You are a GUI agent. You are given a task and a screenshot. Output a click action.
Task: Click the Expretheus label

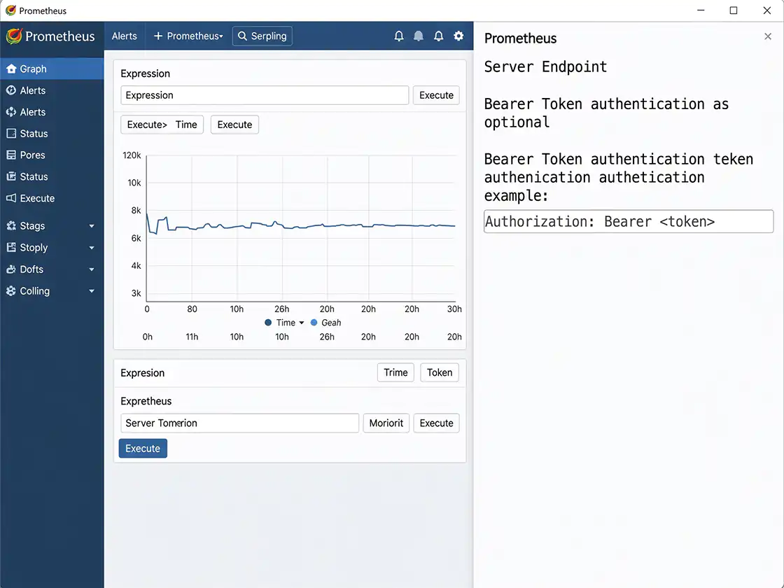pyautogui.click(x=146, y=401)
